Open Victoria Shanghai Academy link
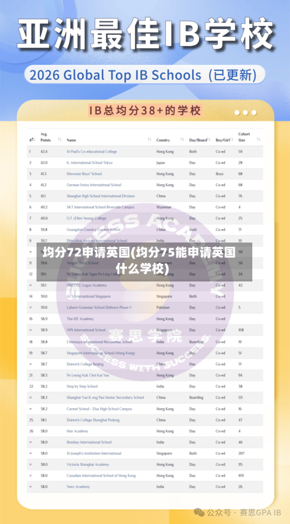 point(88,465)
